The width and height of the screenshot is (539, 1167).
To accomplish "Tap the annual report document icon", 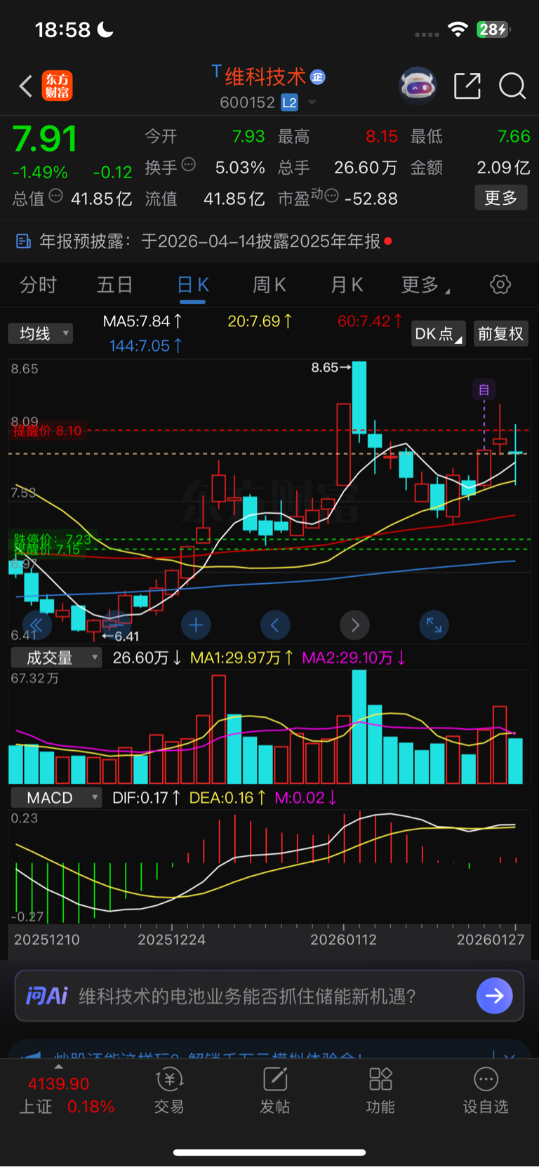I will click(23, 241).
